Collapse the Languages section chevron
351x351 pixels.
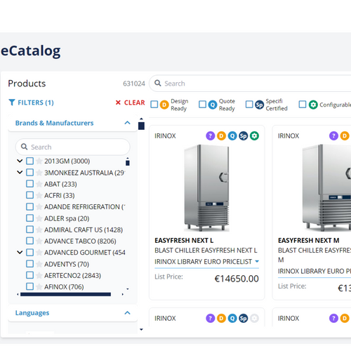pyautogui.click(x=127, y=313)
